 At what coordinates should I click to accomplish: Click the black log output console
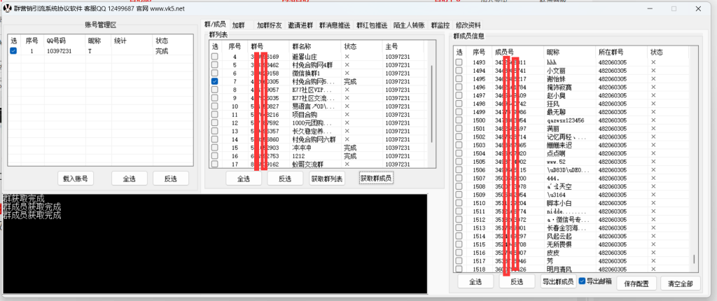point(215,244)
